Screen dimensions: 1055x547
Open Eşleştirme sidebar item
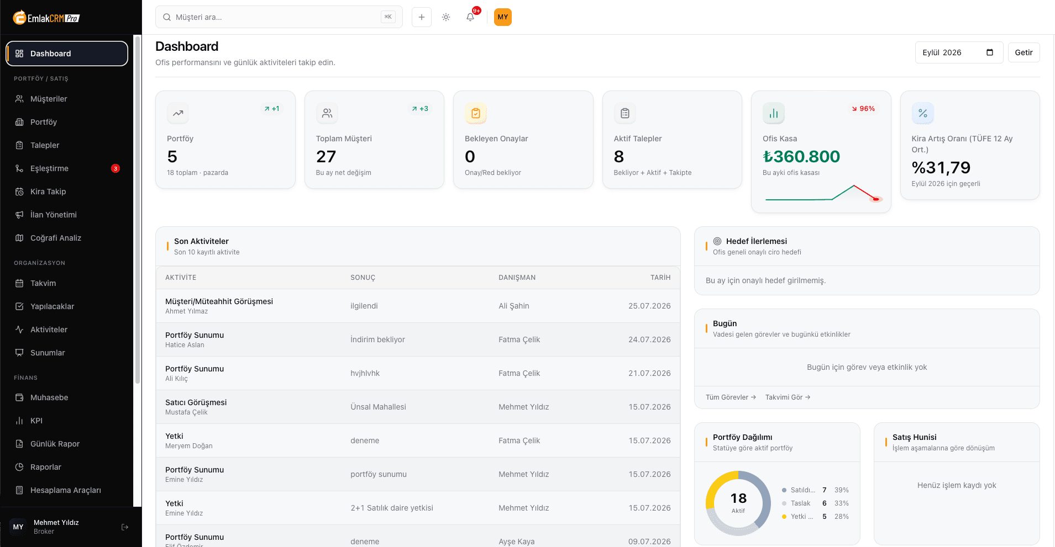67,168
